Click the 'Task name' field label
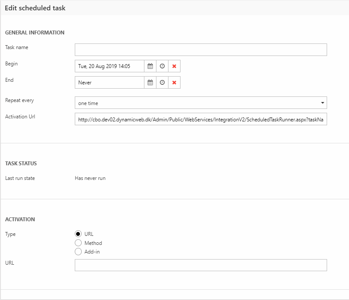Image resolution: width=349 pixels, height=300 pixels. point(17,47)
